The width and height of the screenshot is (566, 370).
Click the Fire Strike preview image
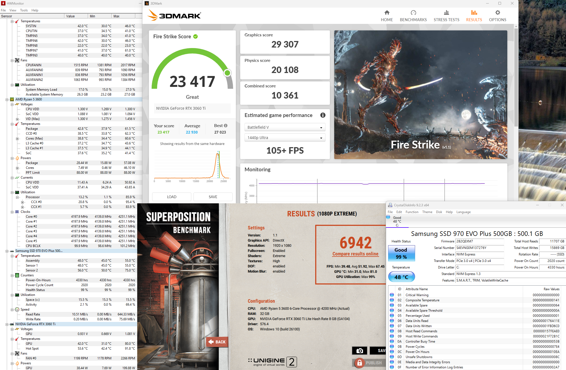tap(421, 95)
